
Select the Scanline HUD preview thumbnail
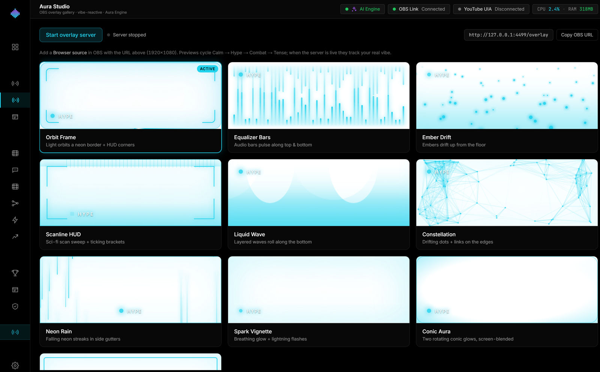click(130, 193)
